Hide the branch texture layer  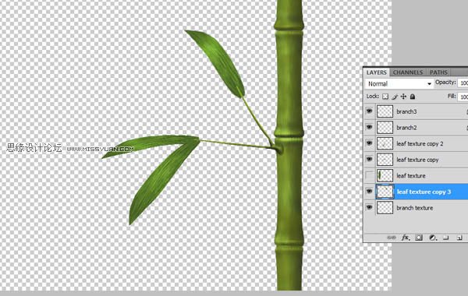coord(369,207)
